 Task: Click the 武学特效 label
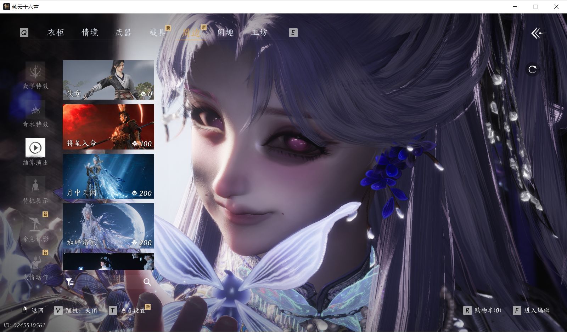point(35,86)
